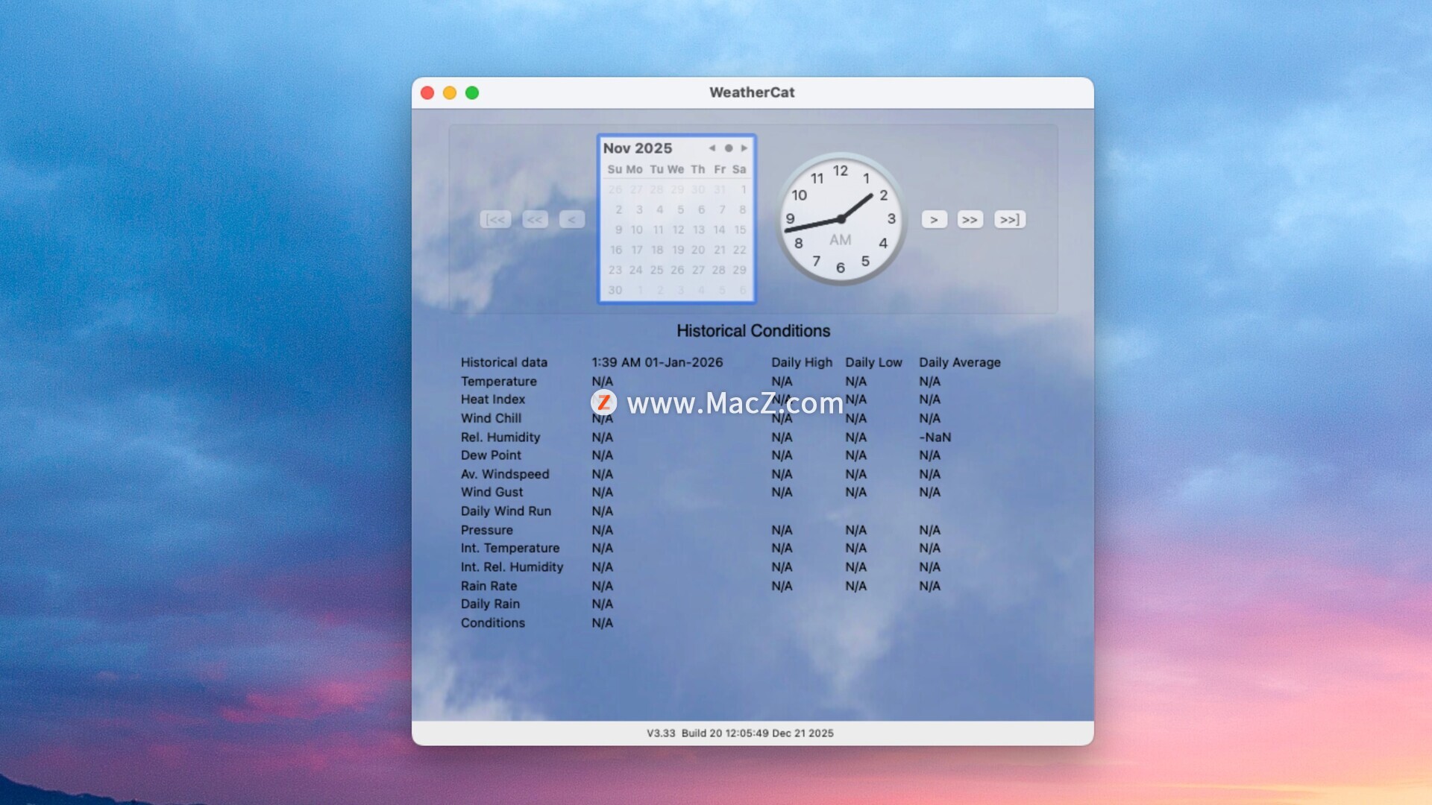Select November 24 in the calendar

tap(635, 270)
